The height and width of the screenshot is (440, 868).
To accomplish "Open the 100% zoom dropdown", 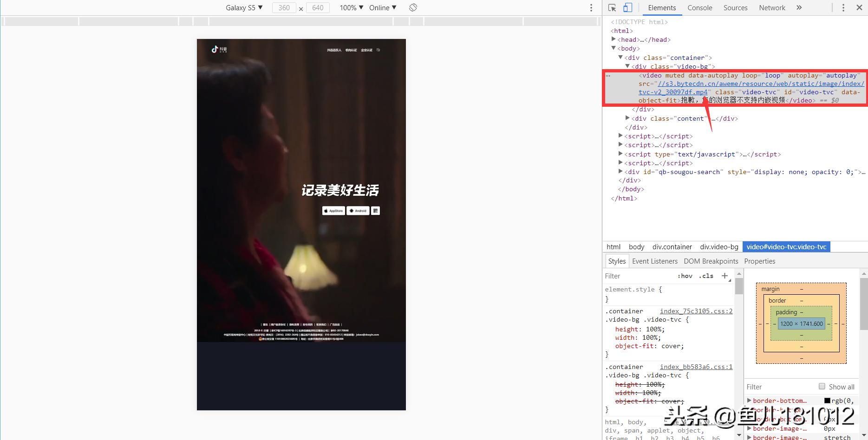I will click(351, 8).
